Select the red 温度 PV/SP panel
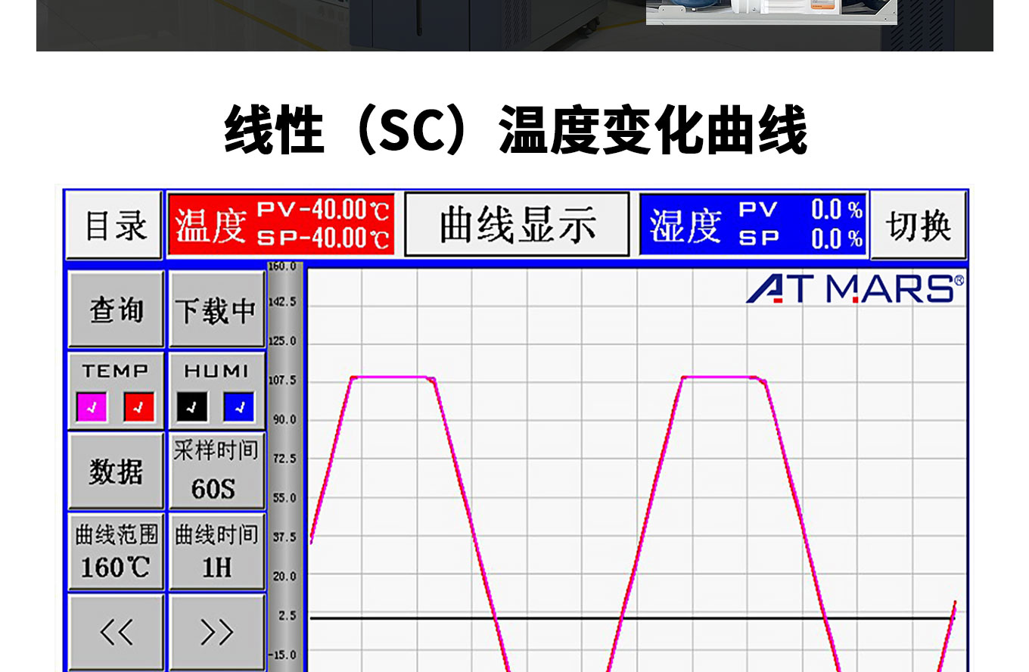This screenshot has width=1029, height=672. click(281, 225)
